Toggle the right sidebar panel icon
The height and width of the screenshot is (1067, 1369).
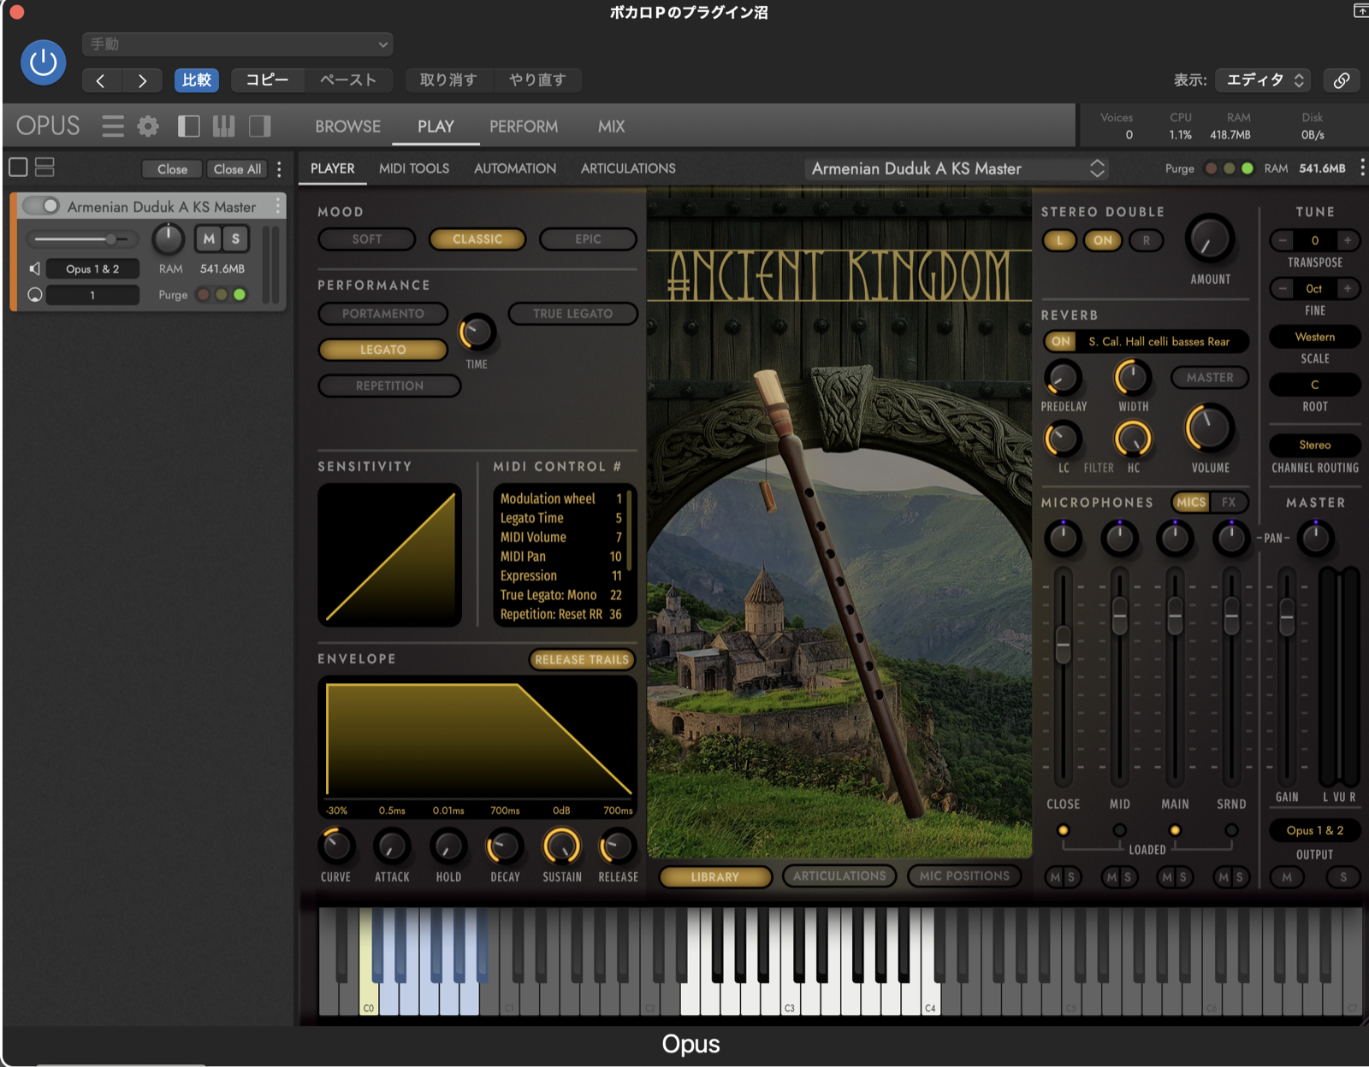(x=259, y=127)
